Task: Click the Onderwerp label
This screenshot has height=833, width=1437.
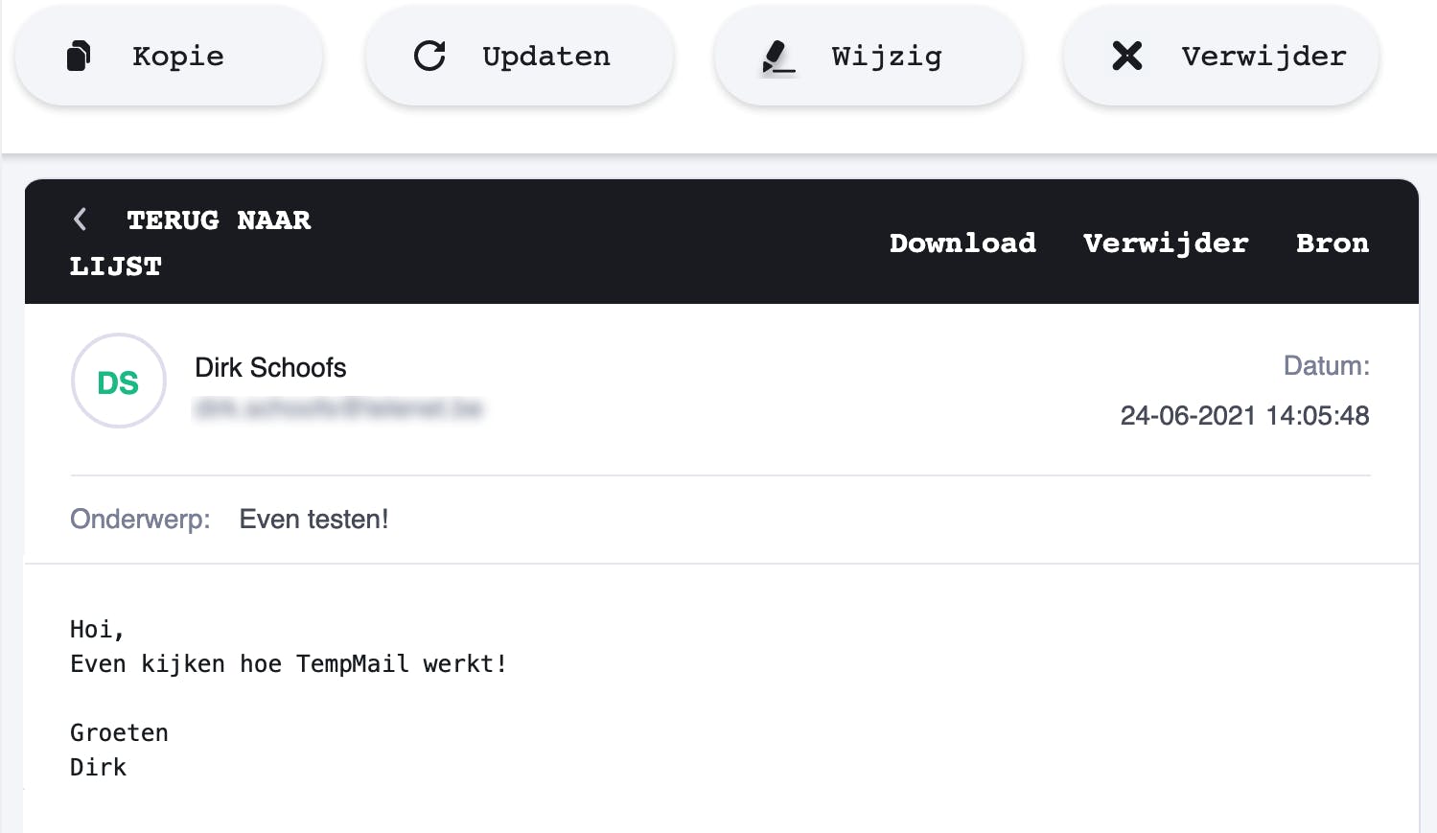Action: [140, 520]
